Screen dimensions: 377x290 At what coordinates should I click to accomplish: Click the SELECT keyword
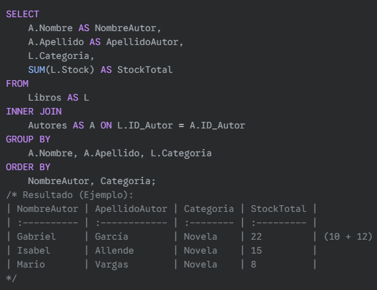click(x=23, y=14)
